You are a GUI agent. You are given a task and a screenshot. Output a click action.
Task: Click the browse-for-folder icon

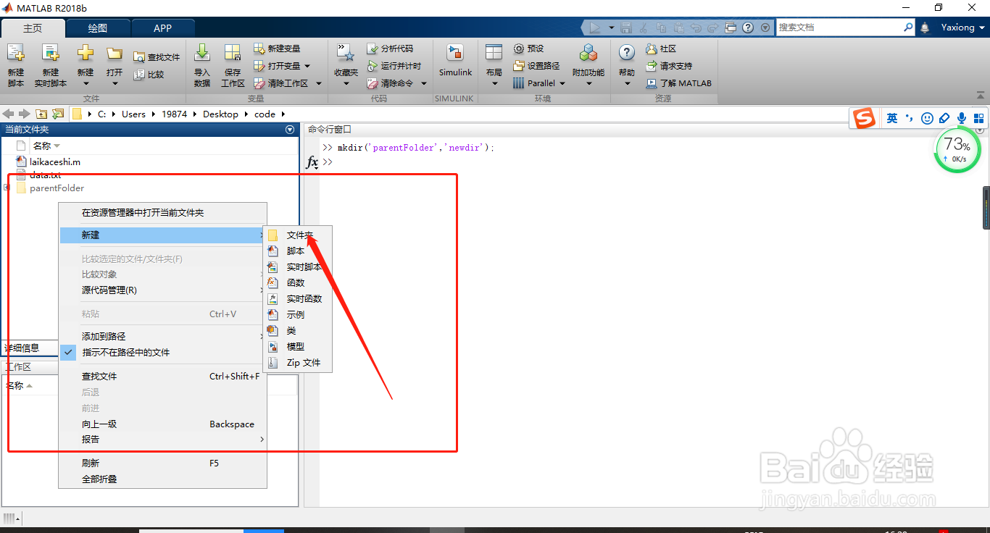click(58, 114)
